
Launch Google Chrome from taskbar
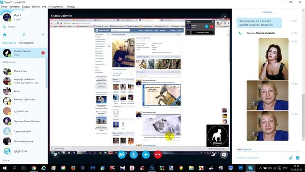[x=34, y=168]
